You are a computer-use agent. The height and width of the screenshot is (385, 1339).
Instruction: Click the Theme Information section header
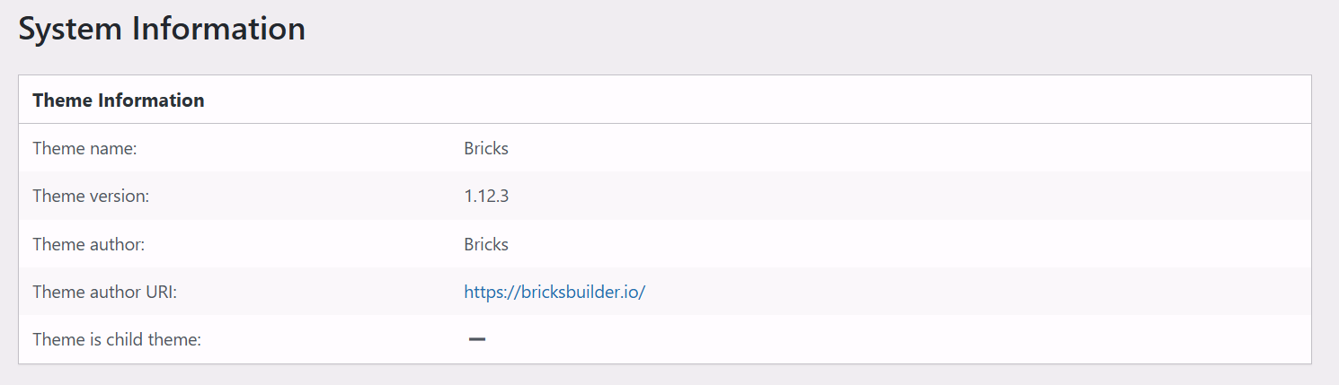[119, 101]
